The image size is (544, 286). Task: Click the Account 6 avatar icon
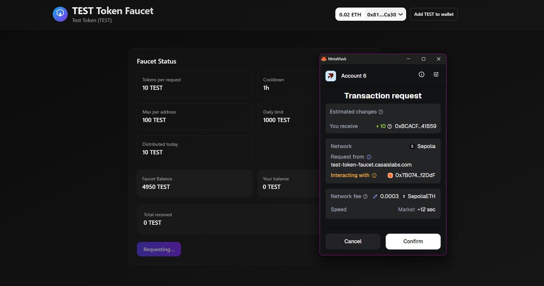click(x=331, y=76)
